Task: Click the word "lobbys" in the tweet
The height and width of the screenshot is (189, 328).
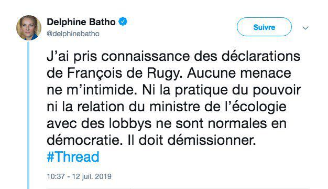Action: (130, 123)
